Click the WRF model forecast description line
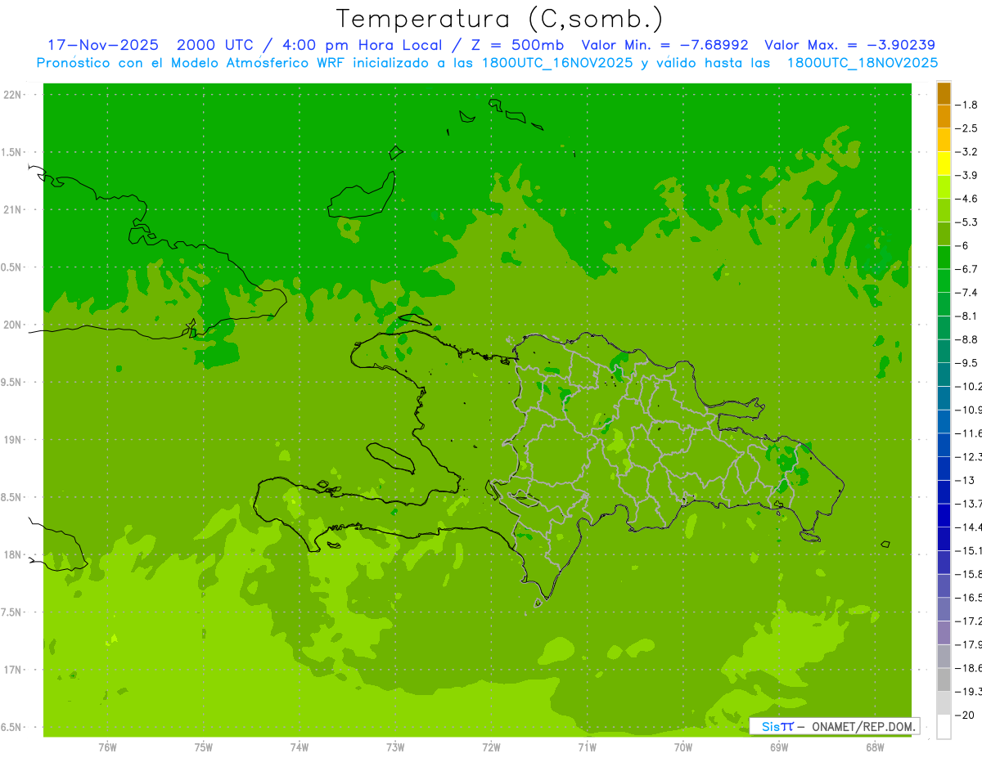This screenshot has width=982, height=758. (x=487, y=63)
